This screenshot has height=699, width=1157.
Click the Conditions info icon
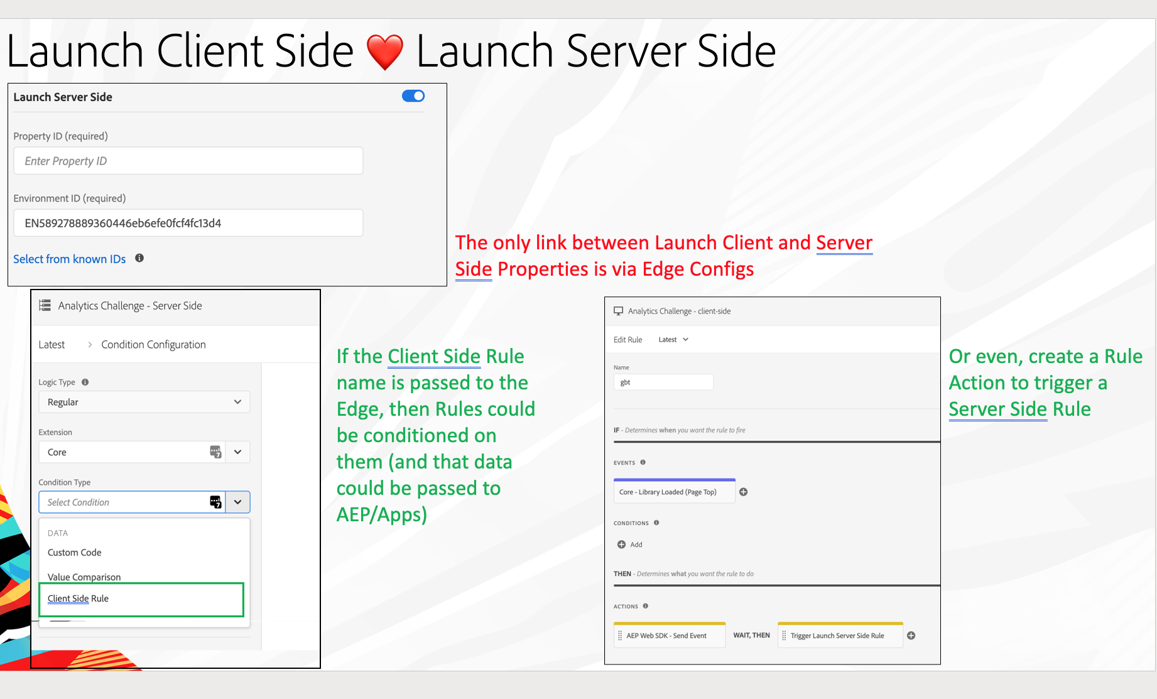pyautogui.click(x=656, y=523)
